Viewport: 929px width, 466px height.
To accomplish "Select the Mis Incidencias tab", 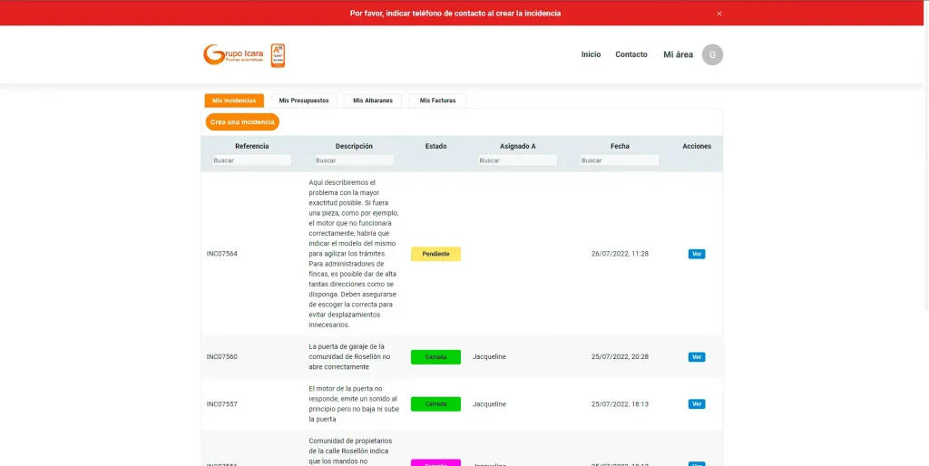I will pos(234,101).
